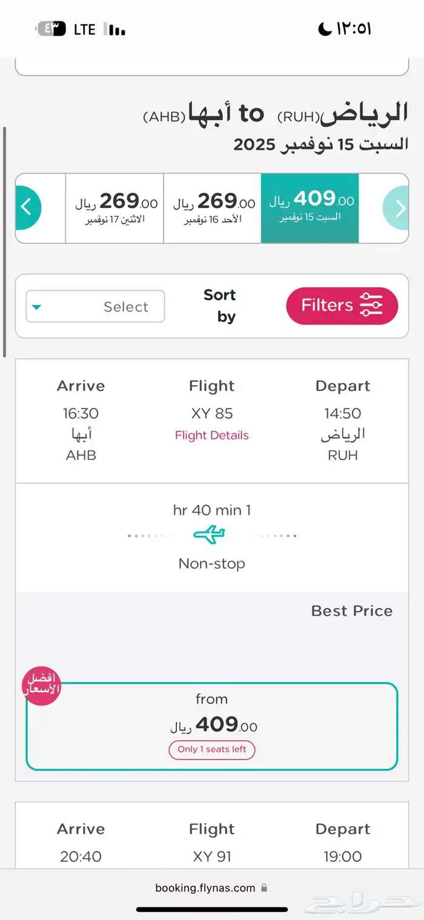Viewport: 424px width, 920px height.
Task: Open the Sort by Select dropdown
Action: coord(95,306)
